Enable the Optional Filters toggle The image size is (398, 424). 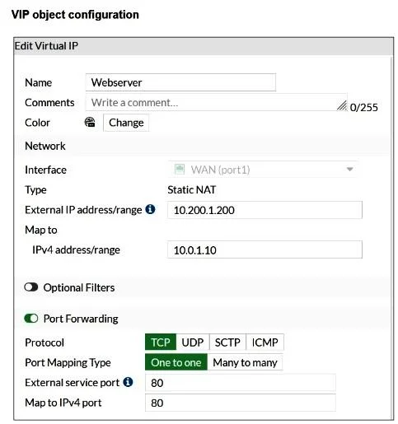coord(31,287)
